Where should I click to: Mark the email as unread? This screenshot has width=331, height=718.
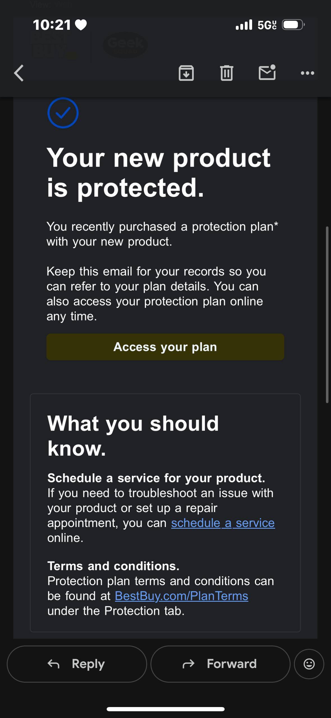[x=267, y=72]
